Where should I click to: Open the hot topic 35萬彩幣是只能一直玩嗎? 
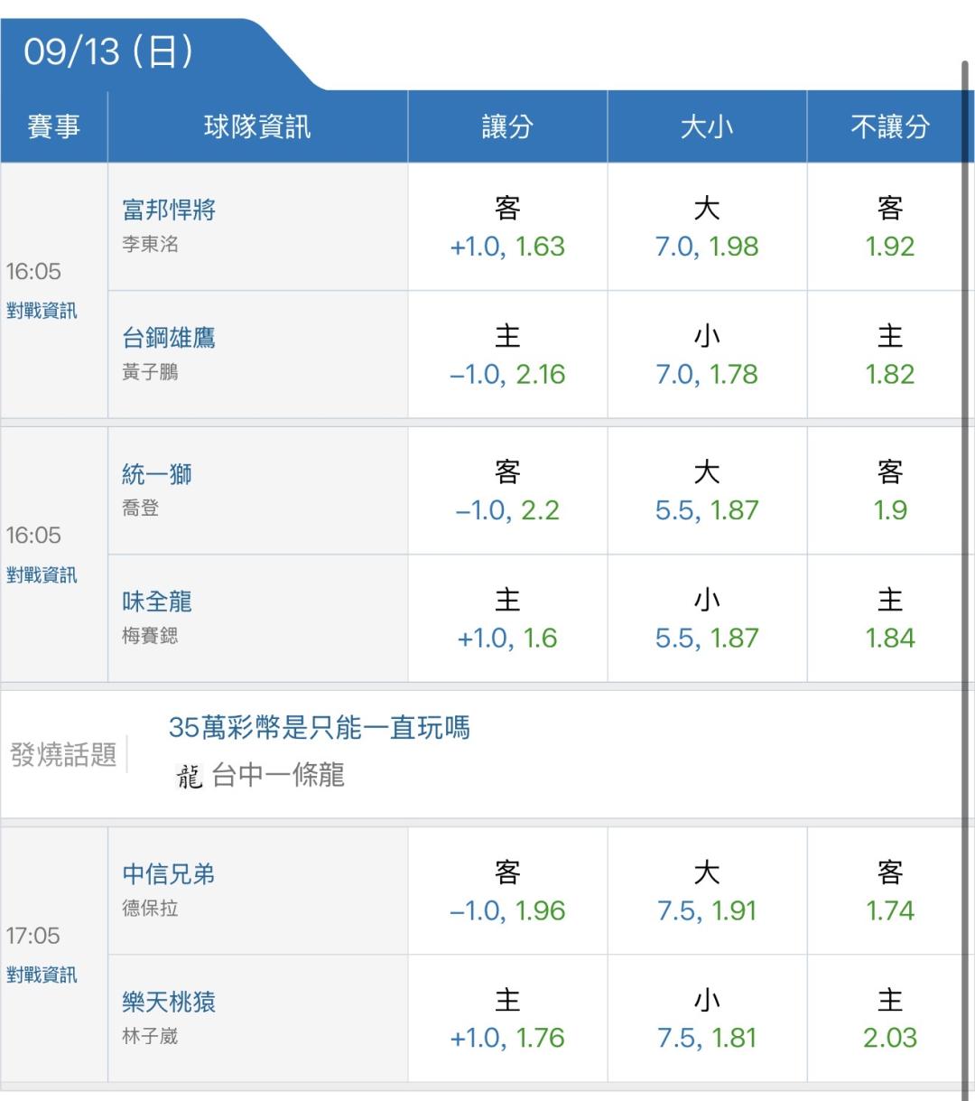click(320, 727)
